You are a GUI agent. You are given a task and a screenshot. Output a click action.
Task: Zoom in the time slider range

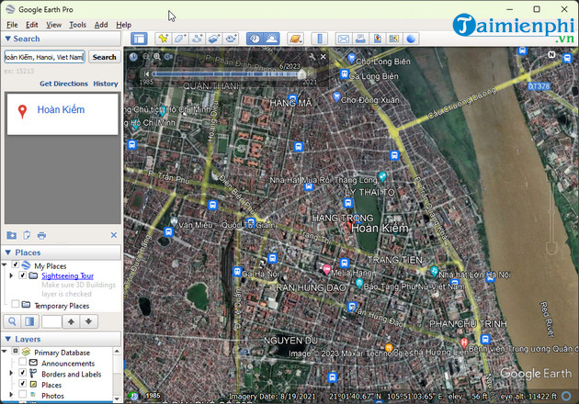[x=157, y=56]
